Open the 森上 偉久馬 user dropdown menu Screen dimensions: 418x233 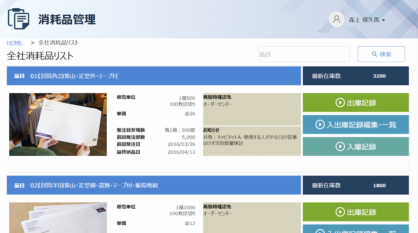pyautogui.click(x=366, y=19)
